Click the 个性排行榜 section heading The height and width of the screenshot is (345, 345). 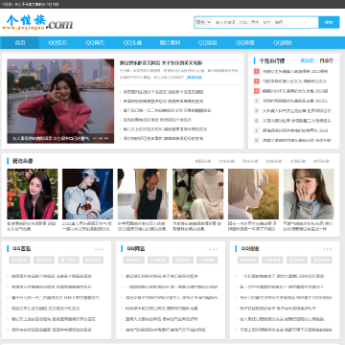tap(272, 60)
